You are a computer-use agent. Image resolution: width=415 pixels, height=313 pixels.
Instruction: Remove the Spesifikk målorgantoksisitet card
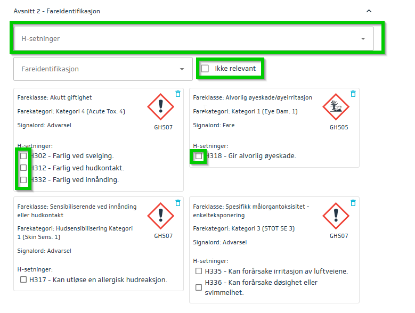click(353, 203)
